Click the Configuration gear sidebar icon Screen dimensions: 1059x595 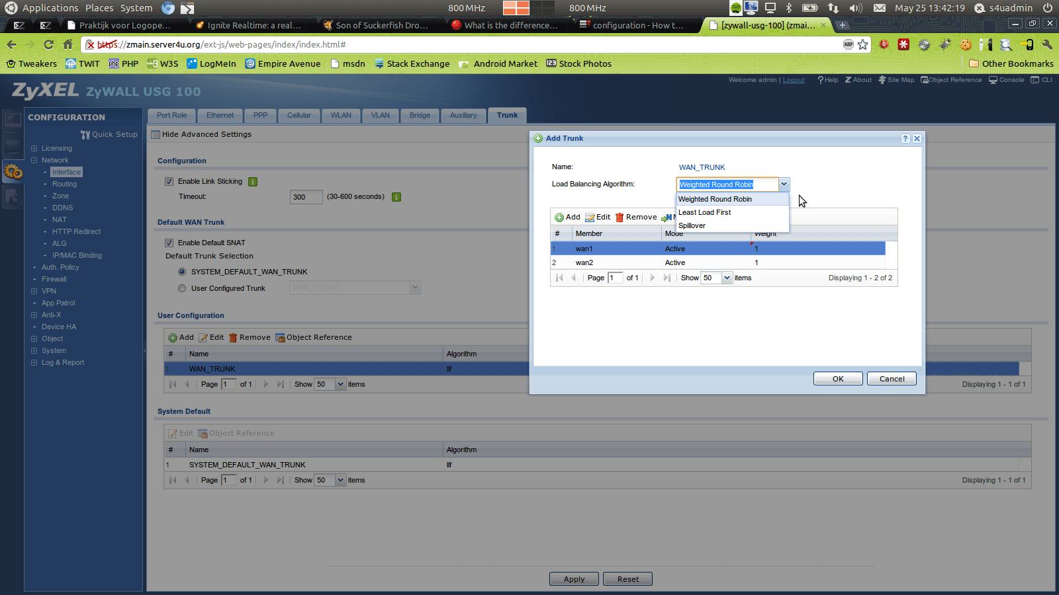13,173
